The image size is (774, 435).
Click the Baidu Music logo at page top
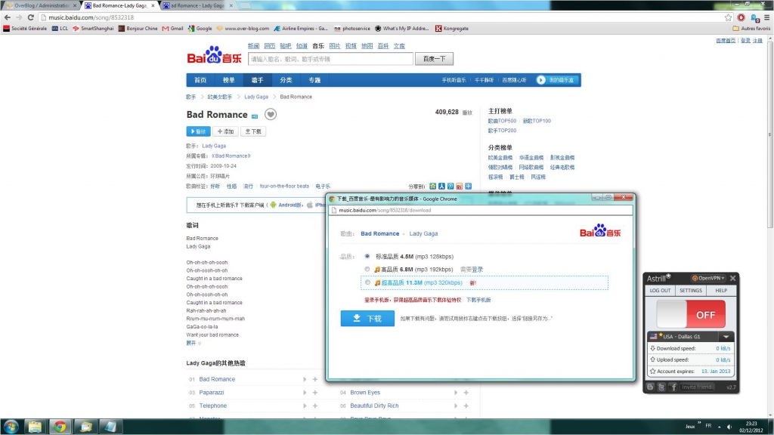coord(214,55)
